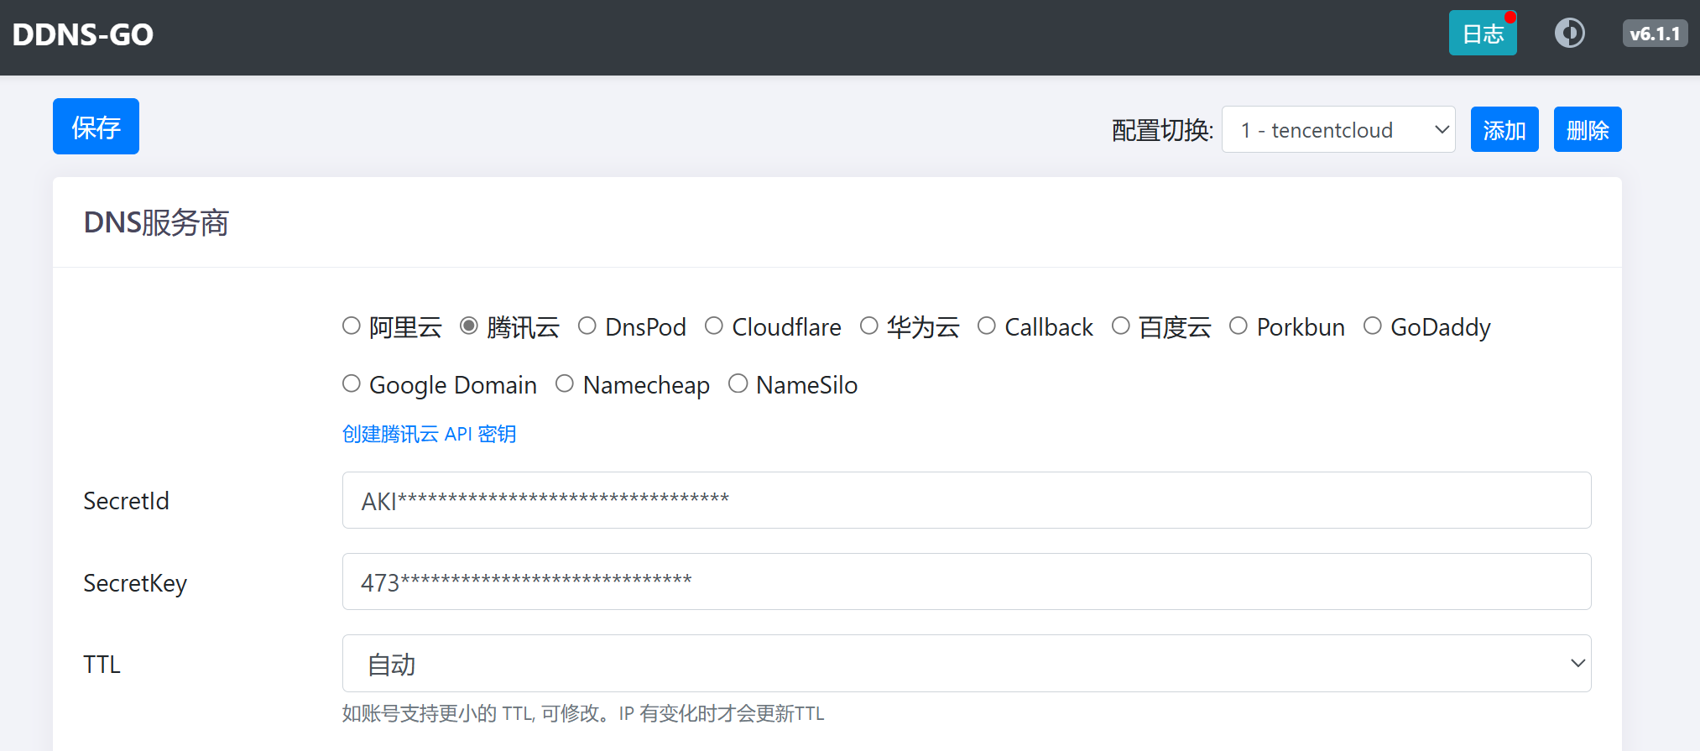
Task: Open the 配置切换 tencentcloud dropdown
Action: tap(1338, 129)
